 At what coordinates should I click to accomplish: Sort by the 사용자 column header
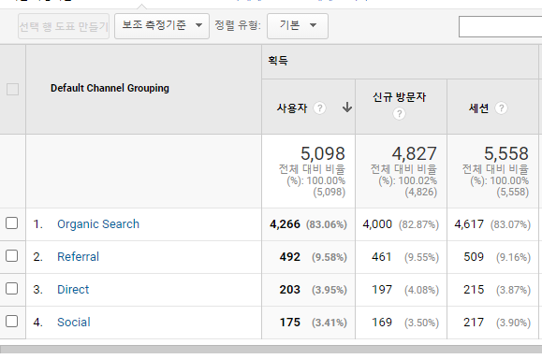tap(292, 108)
